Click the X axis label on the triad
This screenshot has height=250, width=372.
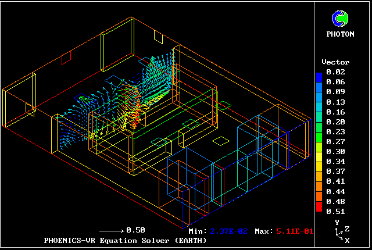point(347,240)
